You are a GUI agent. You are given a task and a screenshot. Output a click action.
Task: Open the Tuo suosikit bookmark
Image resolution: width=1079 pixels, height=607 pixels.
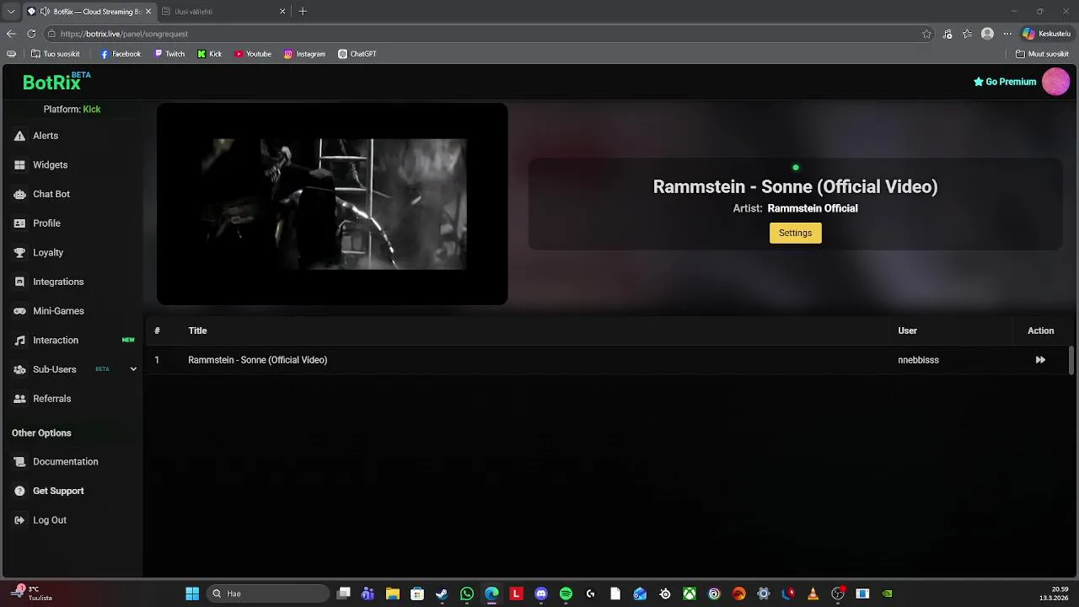pos(56,54)
